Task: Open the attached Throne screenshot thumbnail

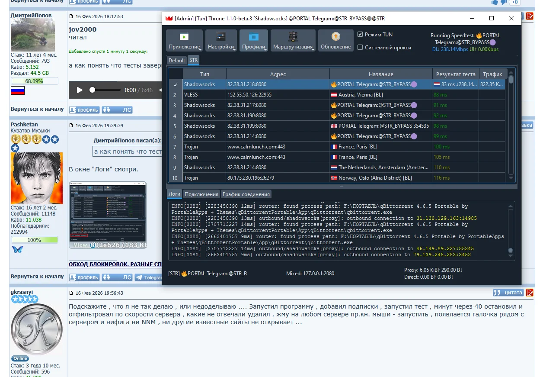Action: click(108, 215)
